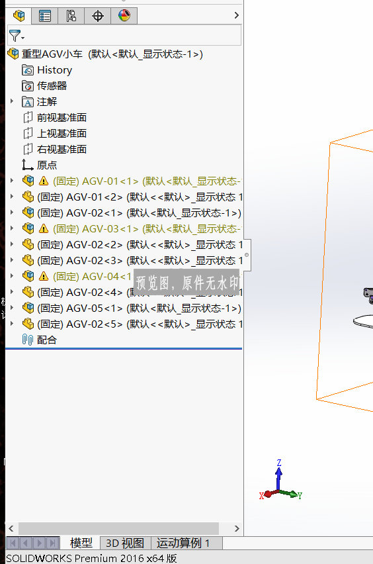Select the 上视基准面 plane icon

click(x=28, y=134)
